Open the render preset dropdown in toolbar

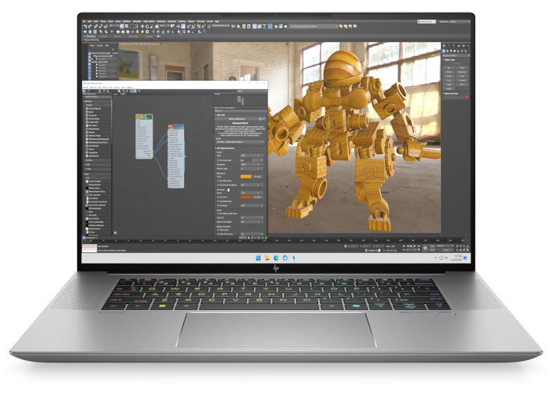pyautogui.click(x=313, y=26)
